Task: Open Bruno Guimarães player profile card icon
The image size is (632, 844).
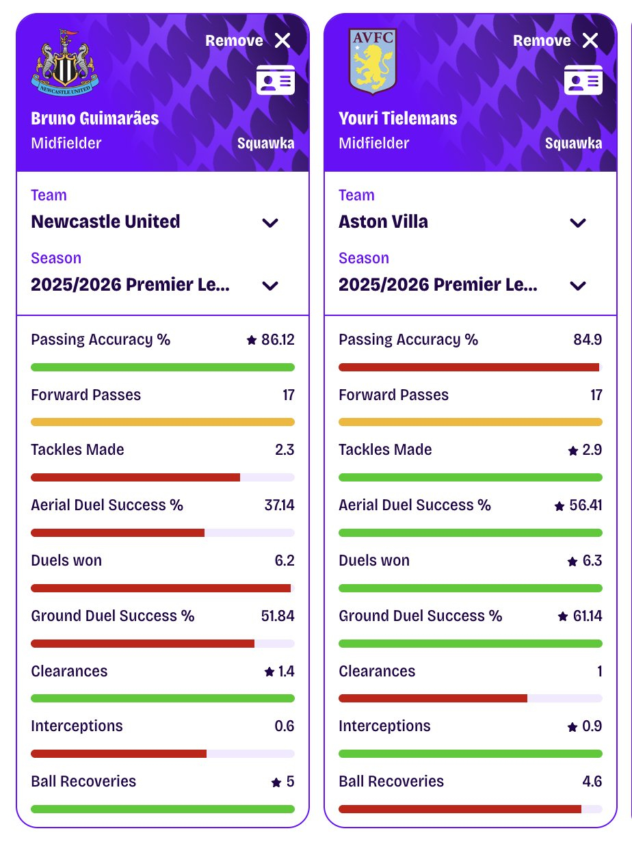Action: coord(276,80)
